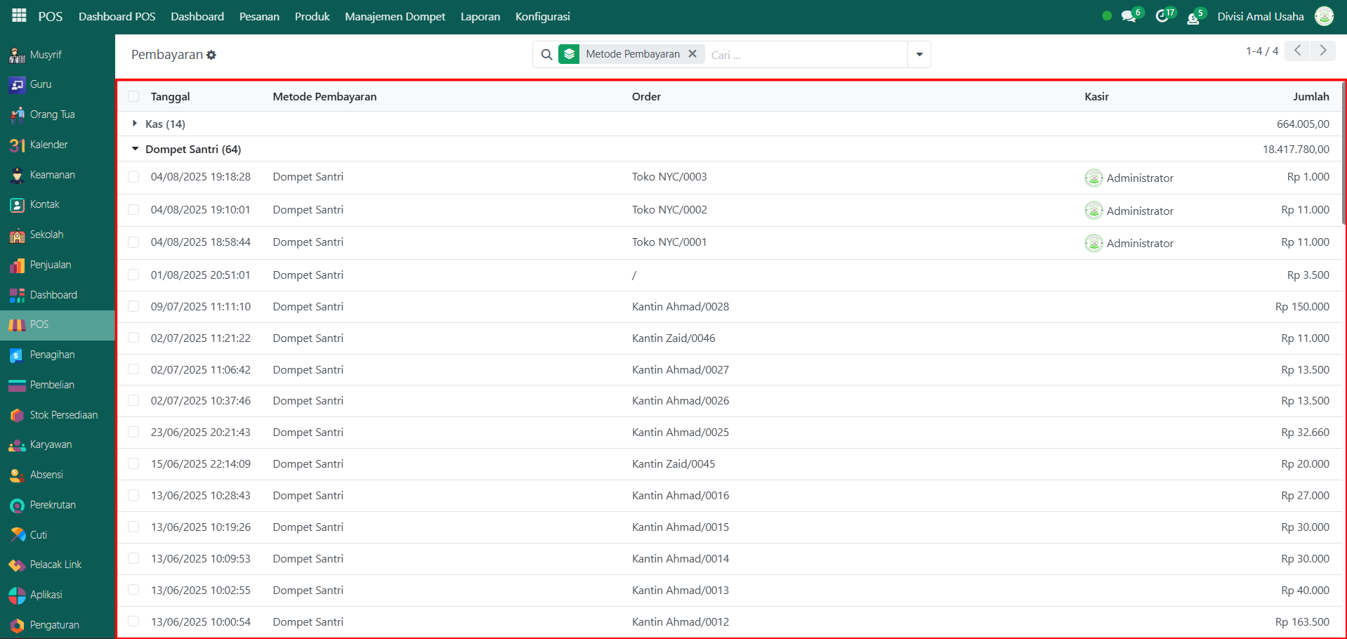Open the chat messages icon

(x=1129, y=16)
